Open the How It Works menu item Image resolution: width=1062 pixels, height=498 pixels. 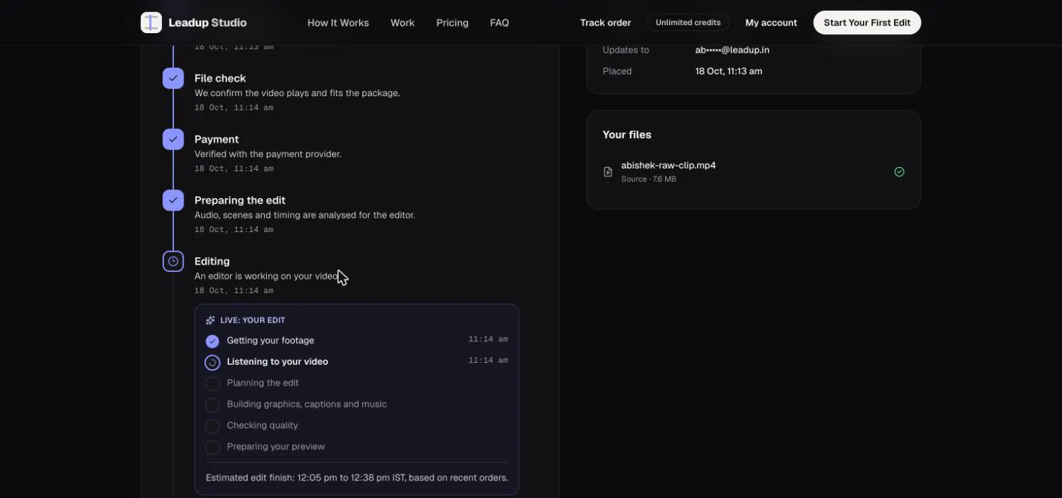[338, 22]
